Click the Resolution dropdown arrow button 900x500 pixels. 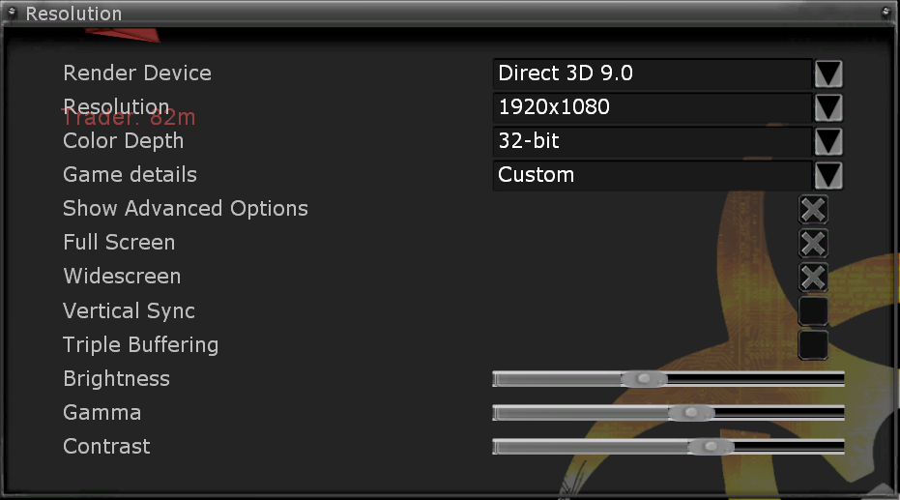[x=828, y=107]
